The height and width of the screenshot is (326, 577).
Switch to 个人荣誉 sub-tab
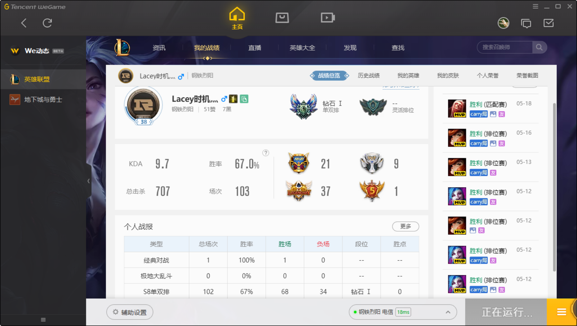tap(488, 76)
